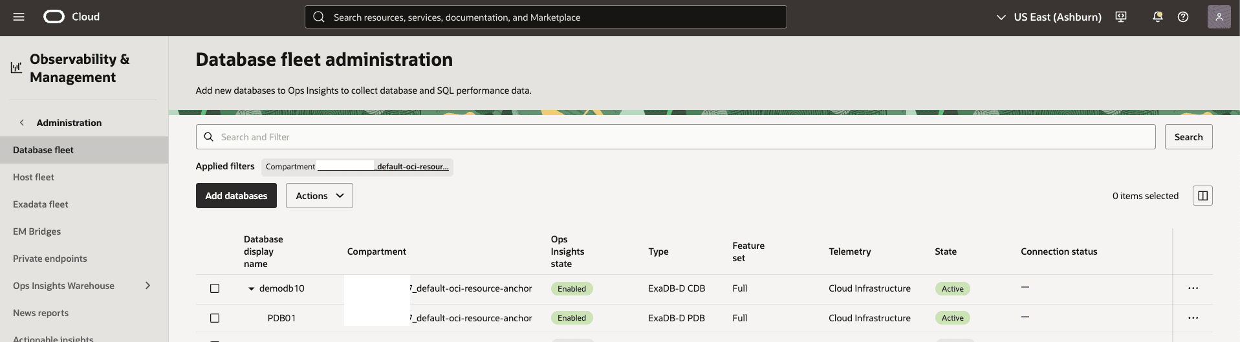Select Database fleet in sidebar
The width and height of the screenshot is (1240, 342).
pos(84,150)
